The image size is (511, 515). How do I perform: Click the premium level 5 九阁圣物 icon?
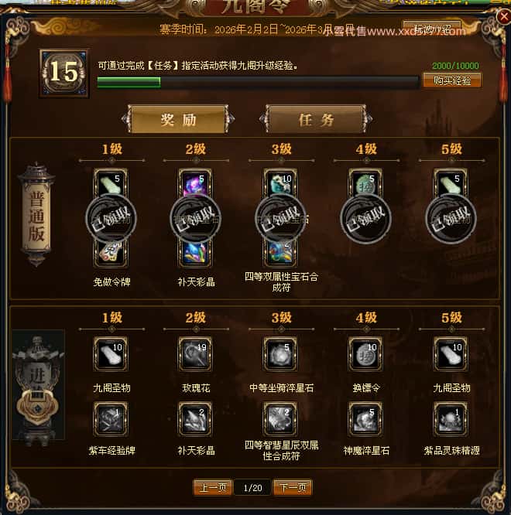pos(451,354)
